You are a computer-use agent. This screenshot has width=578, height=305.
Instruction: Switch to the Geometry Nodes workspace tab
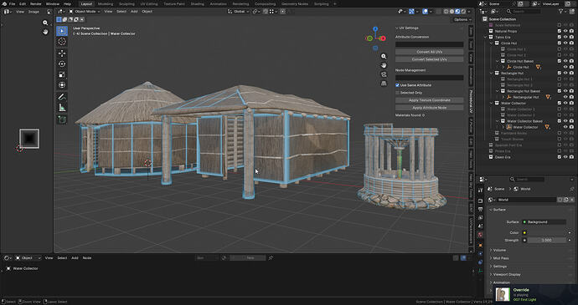[295, 3]
